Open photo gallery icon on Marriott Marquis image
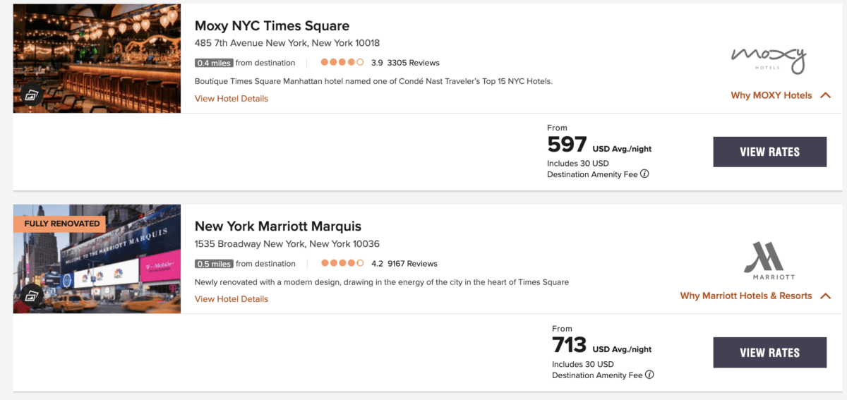The height and width of the screenshot is (400, 847). pyautogui.click(x=32, y=295)
